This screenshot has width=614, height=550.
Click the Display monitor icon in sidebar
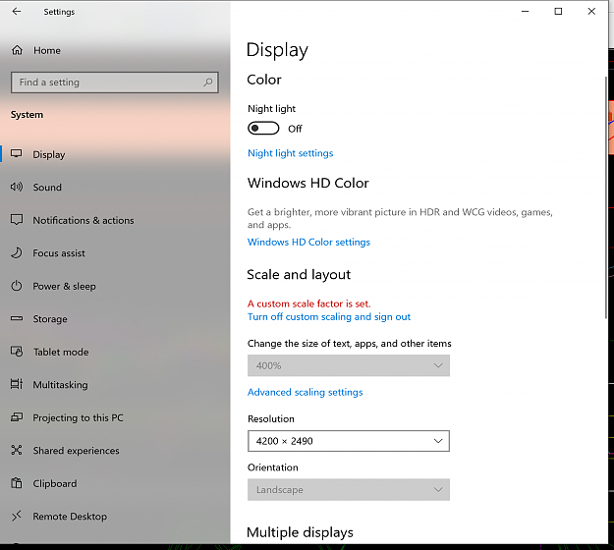17,153
